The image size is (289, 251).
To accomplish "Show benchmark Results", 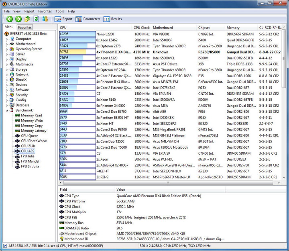I will [112, 19].
